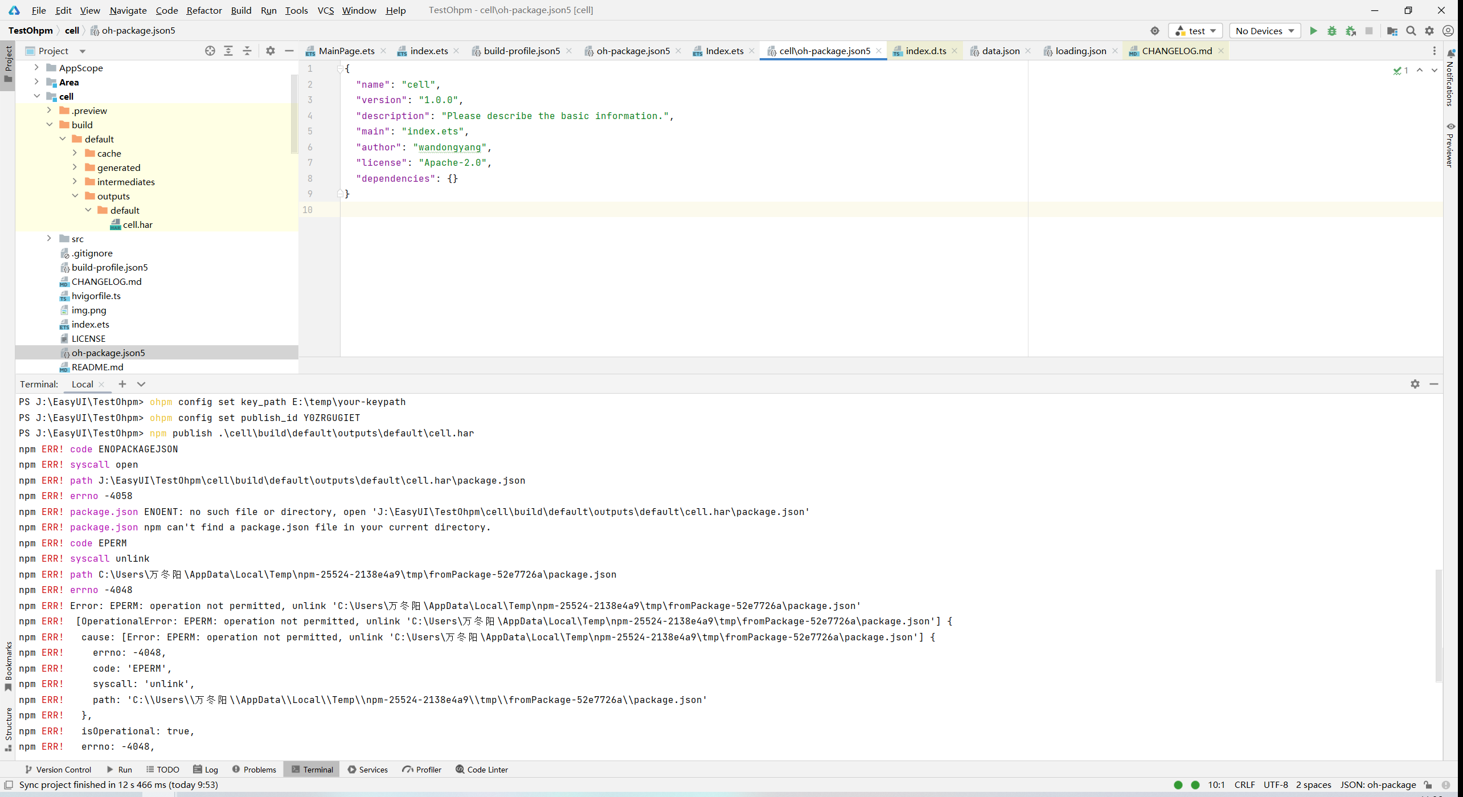Open the Version Control tool window
The image size is (1463, 797).
pyautogui.click(x=58, y=770)
